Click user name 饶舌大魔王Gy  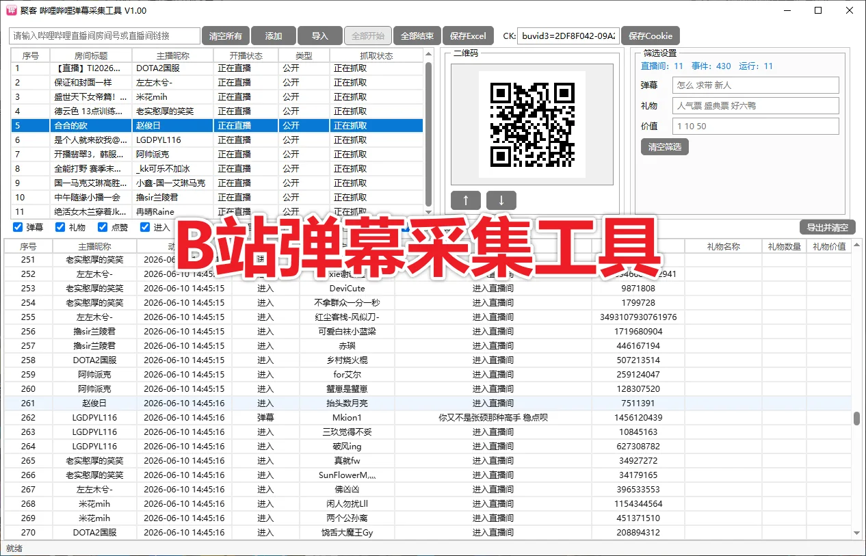(x=347, y=532)
